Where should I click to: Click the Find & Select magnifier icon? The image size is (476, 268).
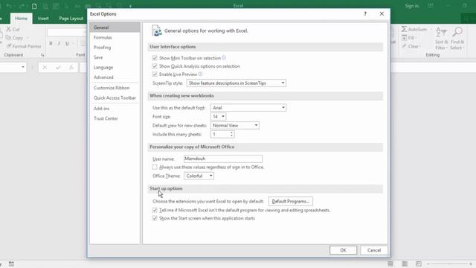click(x=457, y=32)
